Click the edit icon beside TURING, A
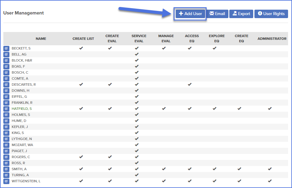This screenshot has width=292, height=188. pyautogui.click(x=6, y=175)
